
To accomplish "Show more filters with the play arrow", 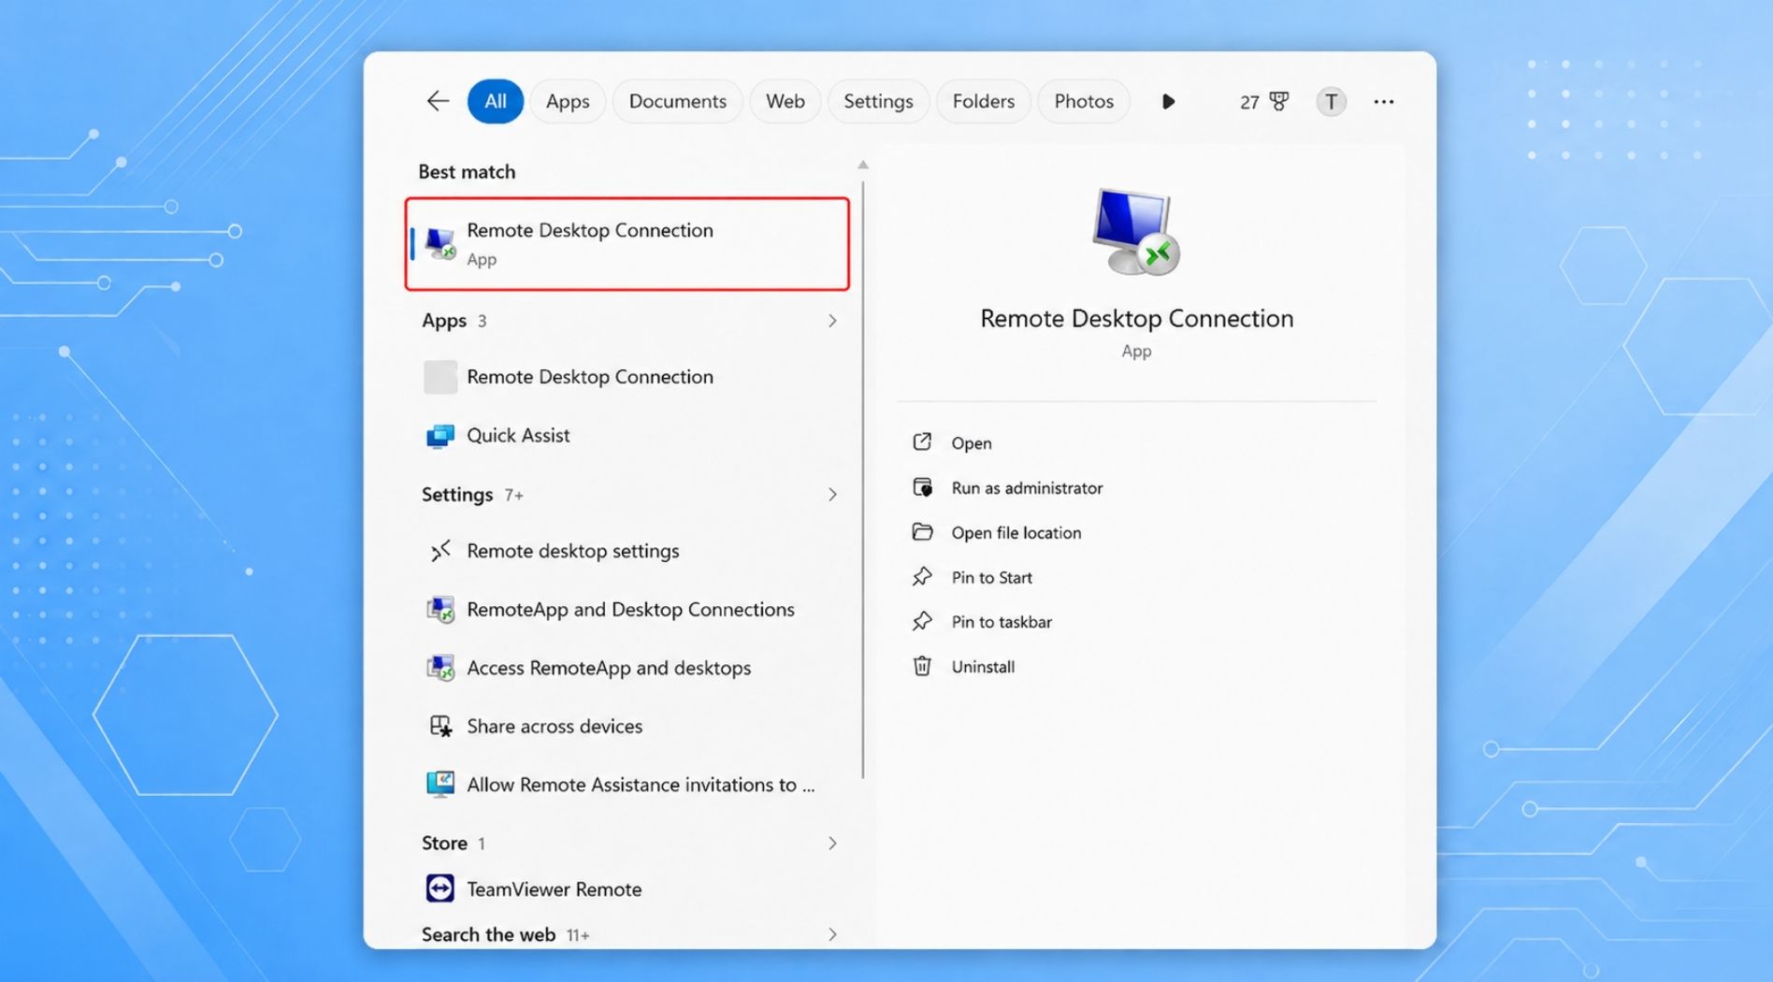I will coord(1168,101).
